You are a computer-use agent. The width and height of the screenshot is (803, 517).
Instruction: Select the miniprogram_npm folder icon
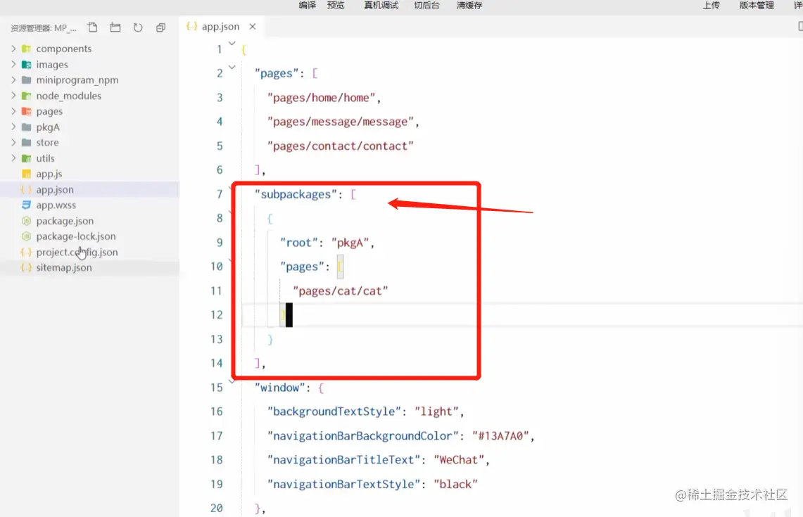[27, 80]
